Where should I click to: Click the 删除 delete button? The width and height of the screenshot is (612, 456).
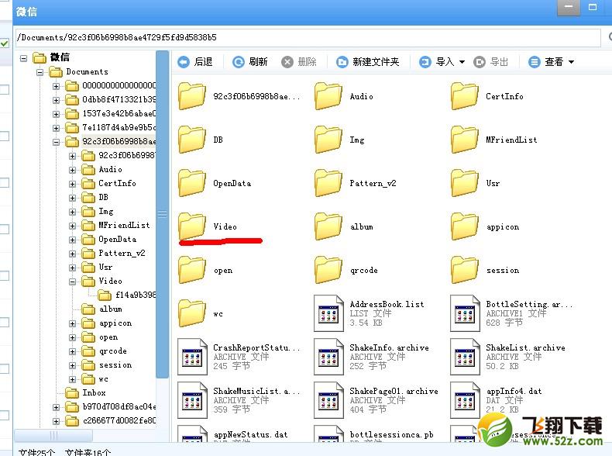pos(299,62)
